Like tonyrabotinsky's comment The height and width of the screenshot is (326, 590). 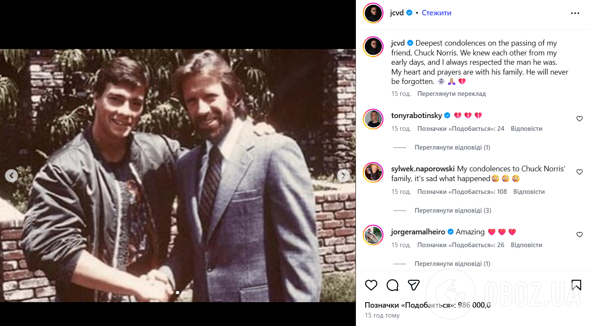579,119
